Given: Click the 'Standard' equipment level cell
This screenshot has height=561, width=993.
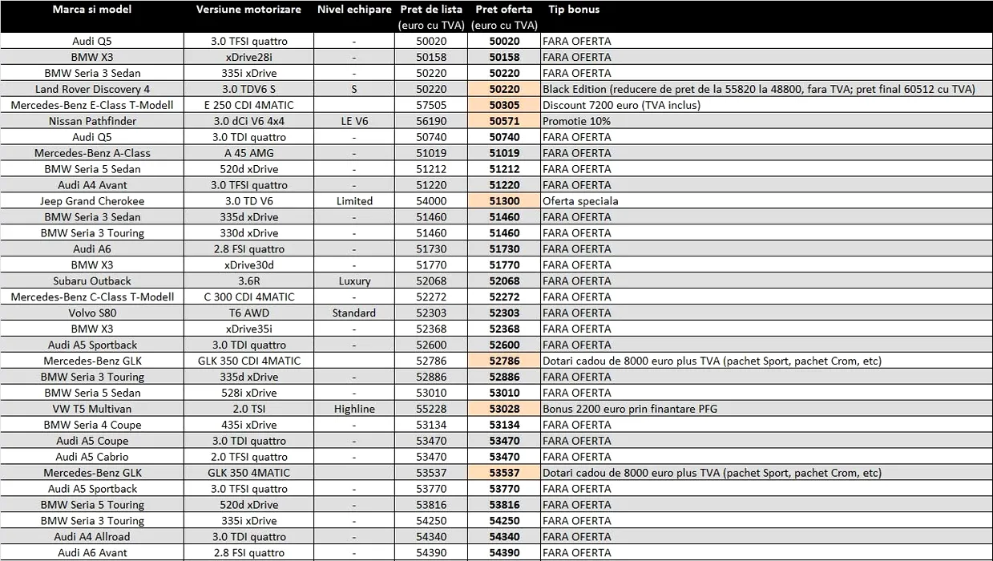Looking at the screenshot, I should click(x=354, y=313).
